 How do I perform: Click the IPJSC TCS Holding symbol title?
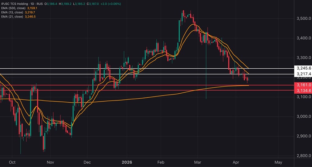tap(14, 4)
